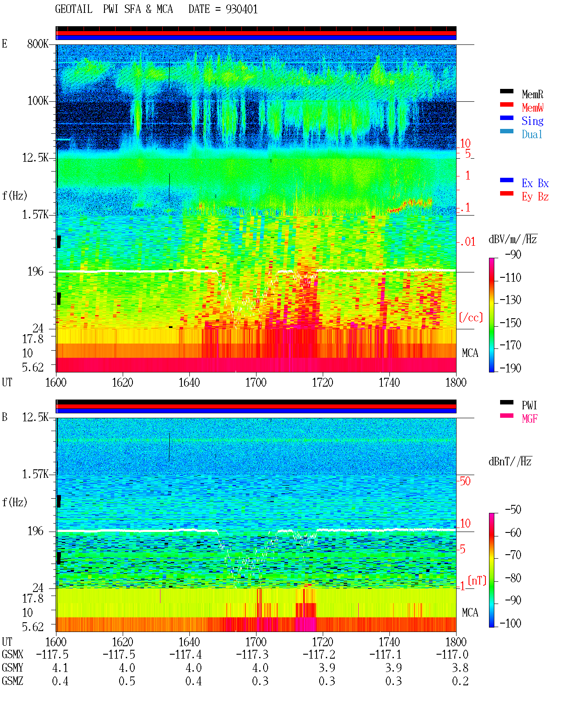Click the dBnT magnetic field color bar
The image size is (569, 708).
(492, 570)
